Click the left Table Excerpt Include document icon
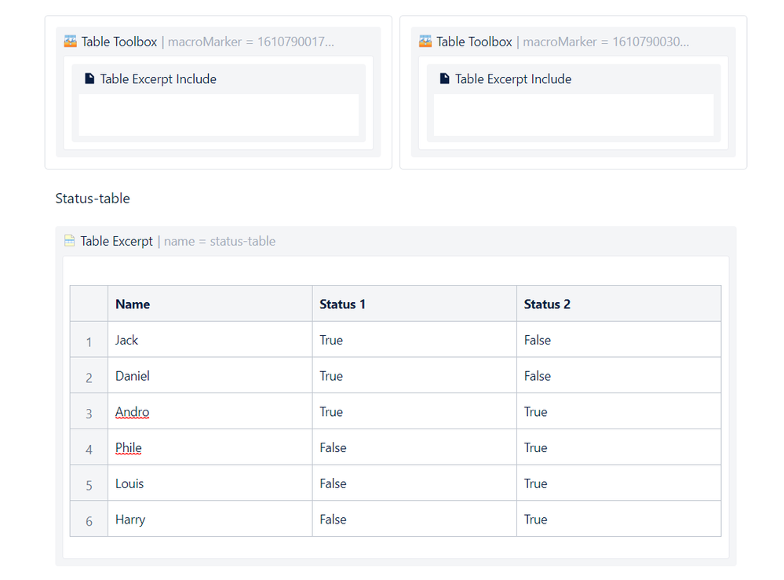This screenshot has height=580, width=784. (x=89, y=78)
